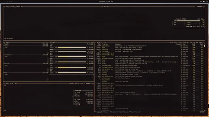Viewport: 209px width, 117px height.
Task: Select the fcitx5 process row
Action: 149,64
